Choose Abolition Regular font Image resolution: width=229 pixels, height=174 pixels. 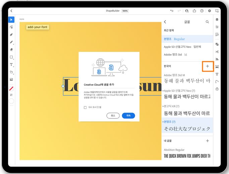[187, 154]
